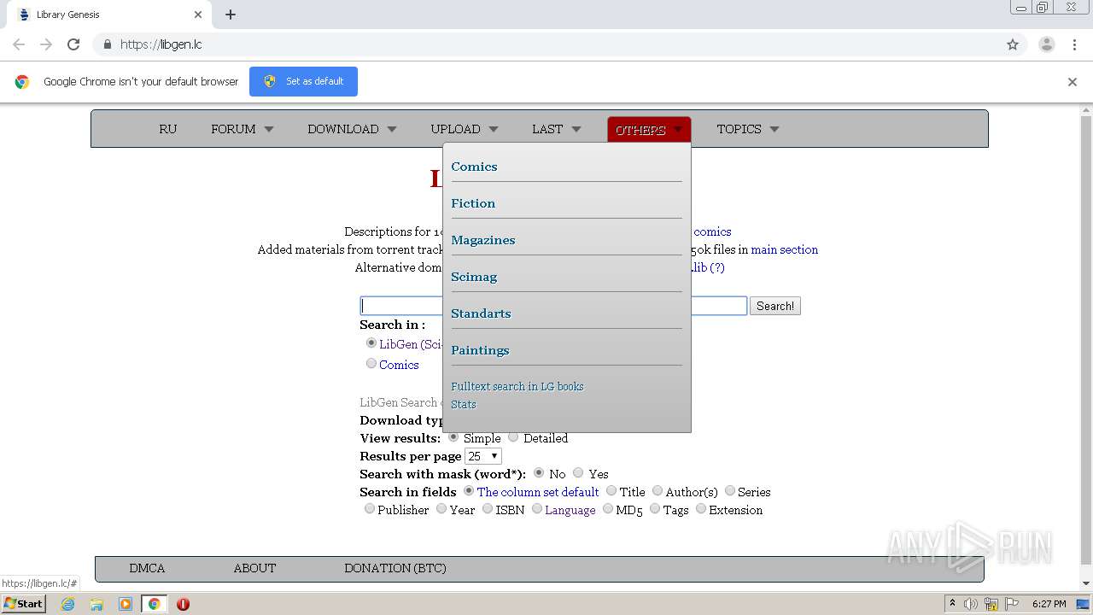Image resolution: width=1093 pixels, height=615 pixels.
Task: Click the network tray icon
Action: pos(991,604)
